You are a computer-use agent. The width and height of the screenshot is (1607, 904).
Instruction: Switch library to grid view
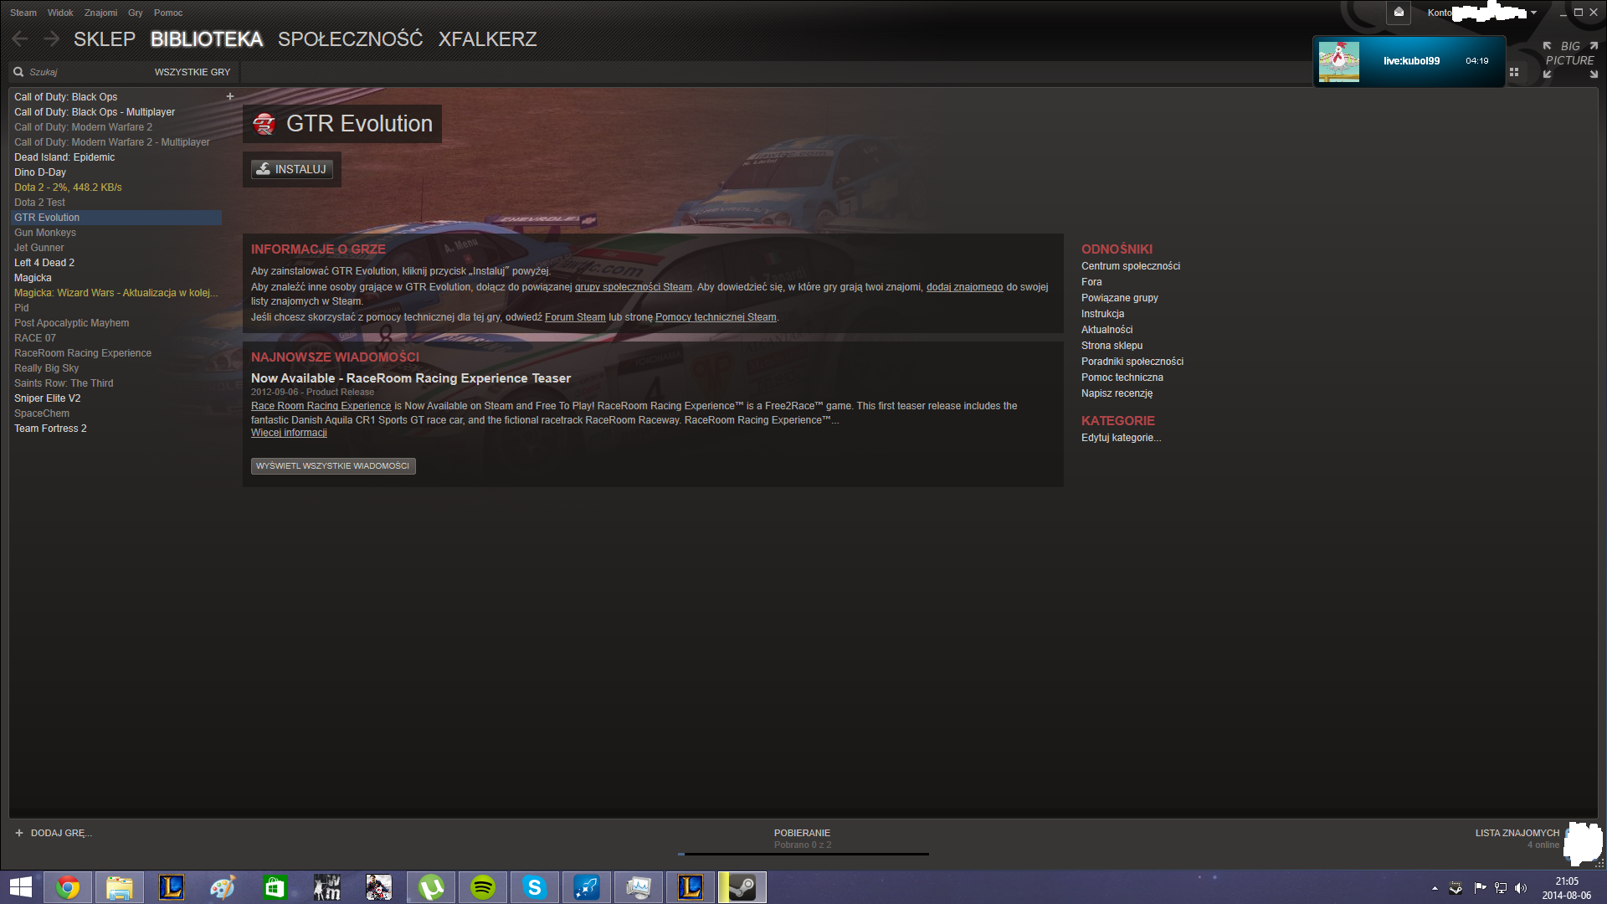click(1514, 72)
